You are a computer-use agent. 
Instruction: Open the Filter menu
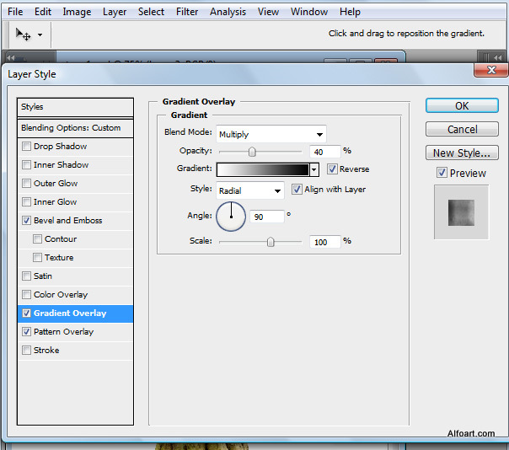pyautogui.click(x=187, y=12)
